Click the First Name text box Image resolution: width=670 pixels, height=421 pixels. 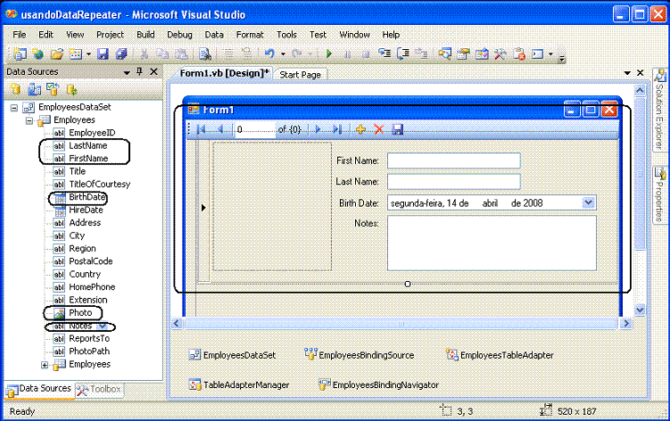(454, 161)
